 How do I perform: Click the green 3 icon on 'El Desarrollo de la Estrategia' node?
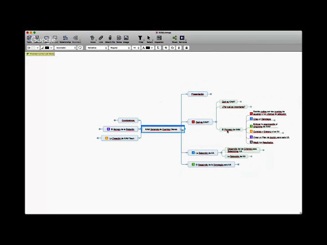coord(193,164)
